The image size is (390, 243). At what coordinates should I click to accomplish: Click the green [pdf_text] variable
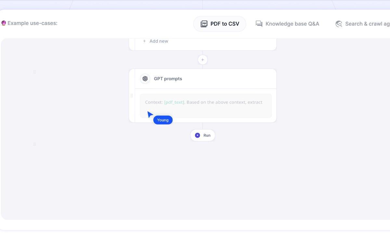coord(174,102)
